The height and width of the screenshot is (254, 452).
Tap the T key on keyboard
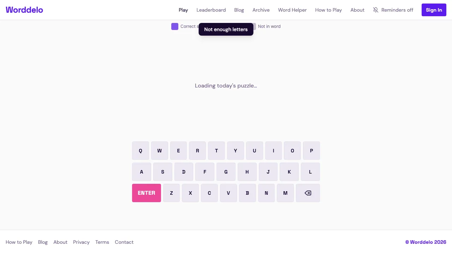click(x=216, y=151)
